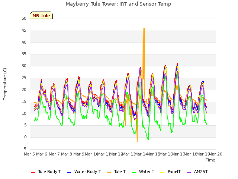The width and height of the screenshot is (238, 179).
Task: Click the blue Water Body T swatch
Action: point(69,172)
